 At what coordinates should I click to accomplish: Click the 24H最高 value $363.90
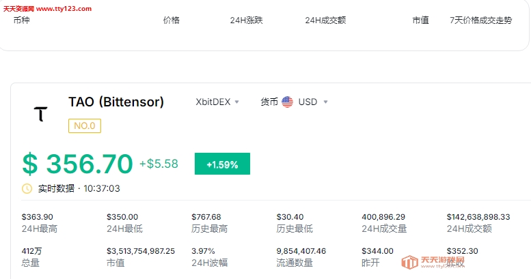38,217
